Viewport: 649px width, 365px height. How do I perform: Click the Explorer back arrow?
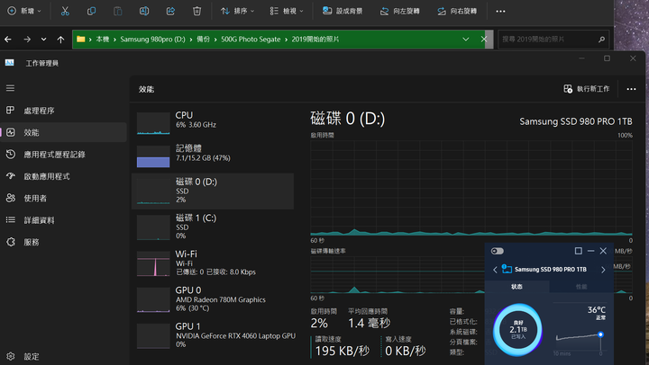pos(8,40)
